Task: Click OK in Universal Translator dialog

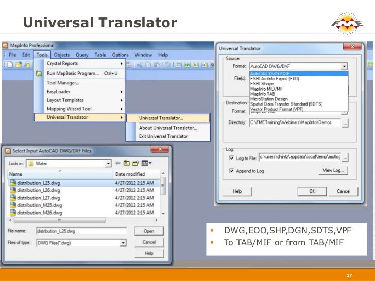Action: point(312,191)
